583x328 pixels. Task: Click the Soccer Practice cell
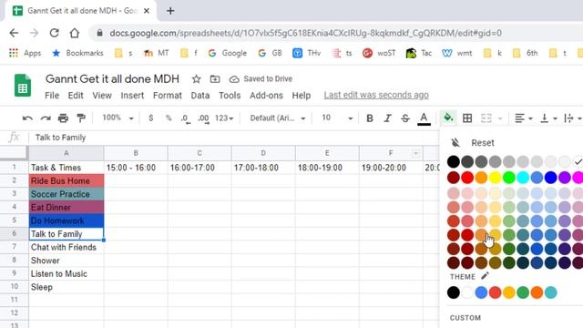tap(66, 194)
